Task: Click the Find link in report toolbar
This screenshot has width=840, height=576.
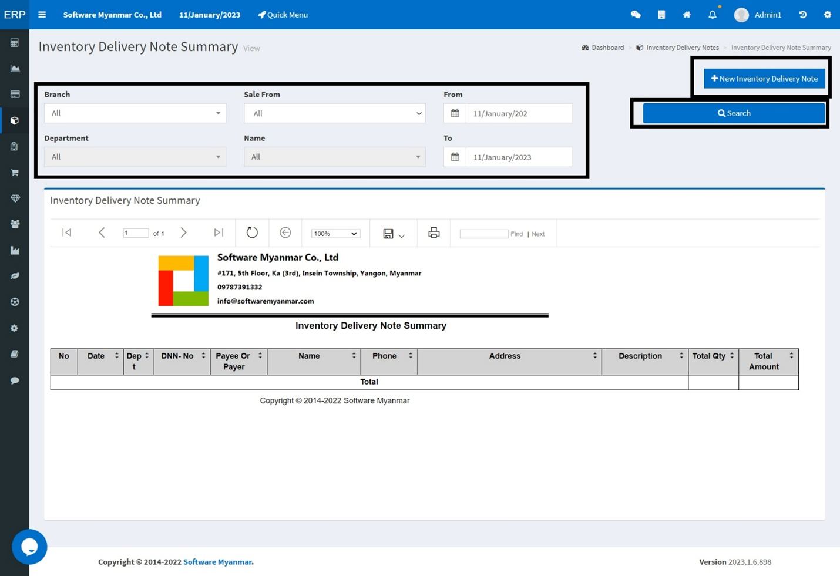Action: (x=516, y=234)
